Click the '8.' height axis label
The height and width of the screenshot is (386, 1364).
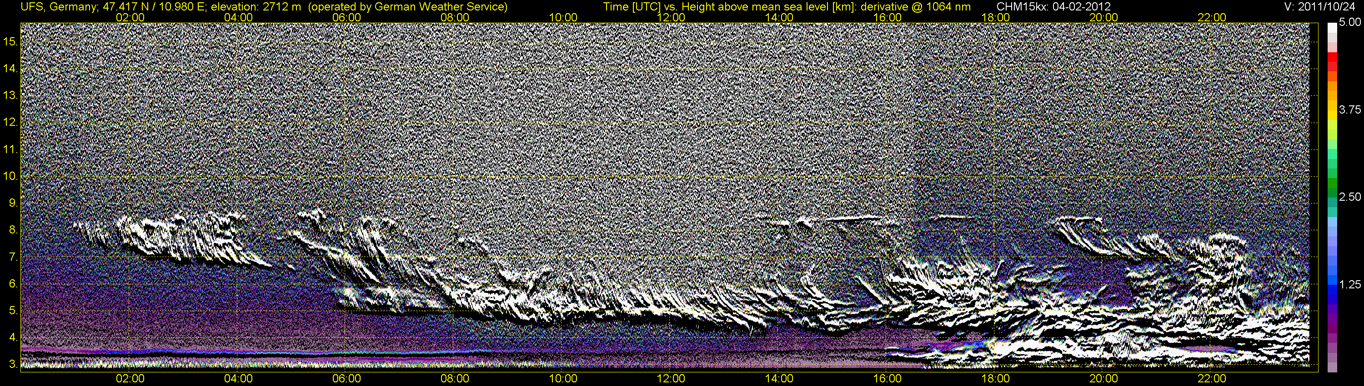click(x=14, y=230)
